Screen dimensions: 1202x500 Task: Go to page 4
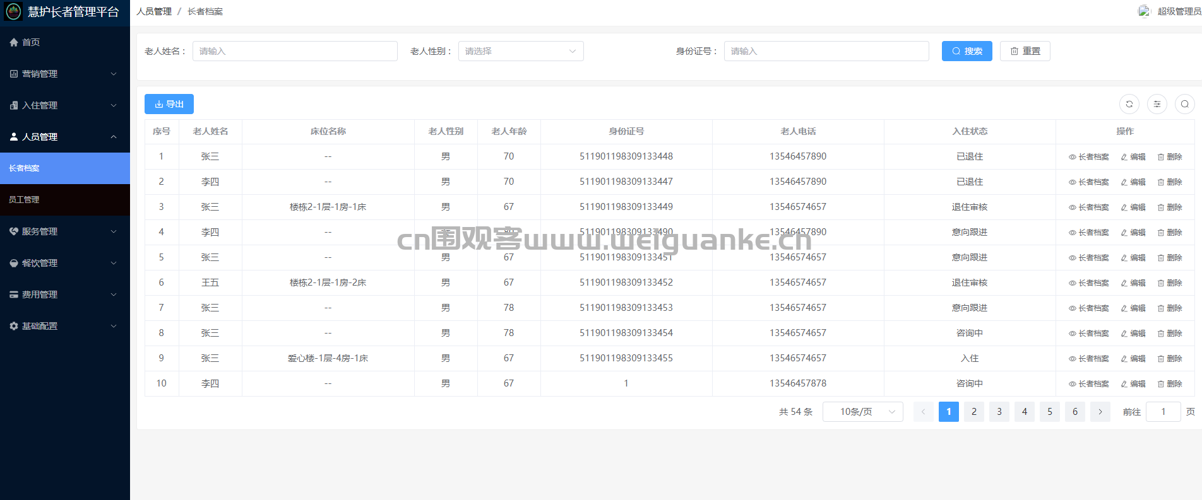tap(1025, 412)
